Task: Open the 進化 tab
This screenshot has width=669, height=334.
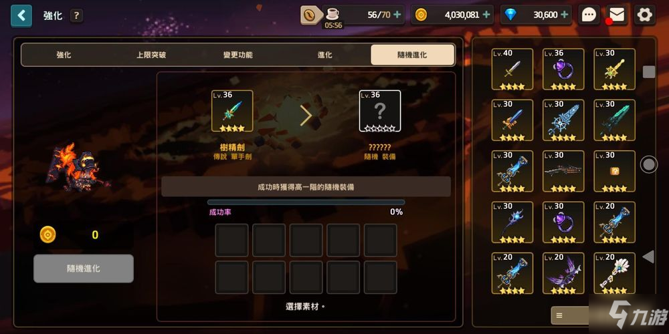Action: point(325,55)
